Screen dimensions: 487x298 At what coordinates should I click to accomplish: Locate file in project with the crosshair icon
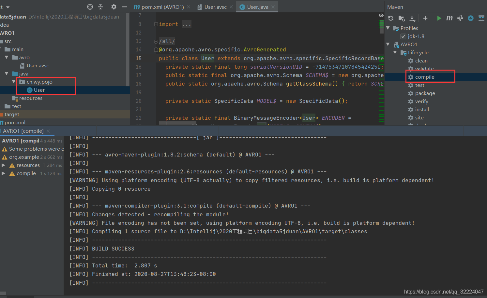pos(90,7)
